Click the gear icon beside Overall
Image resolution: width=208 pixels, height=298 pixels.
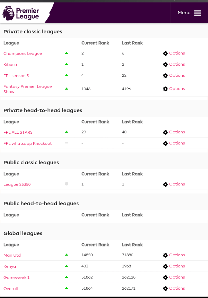click(165, 288)
